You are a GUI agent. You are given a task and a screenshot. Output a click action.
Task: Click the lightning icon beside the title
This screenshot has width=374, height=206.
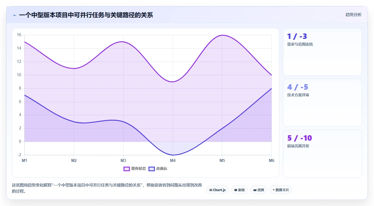tap(15, 15)
